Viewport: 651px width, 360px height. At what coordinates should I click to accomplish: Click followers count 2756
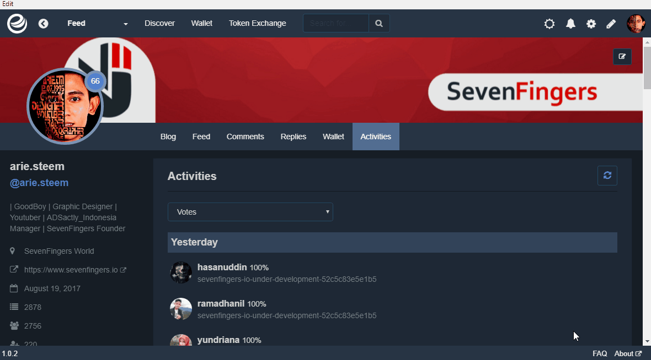point(33,326)
